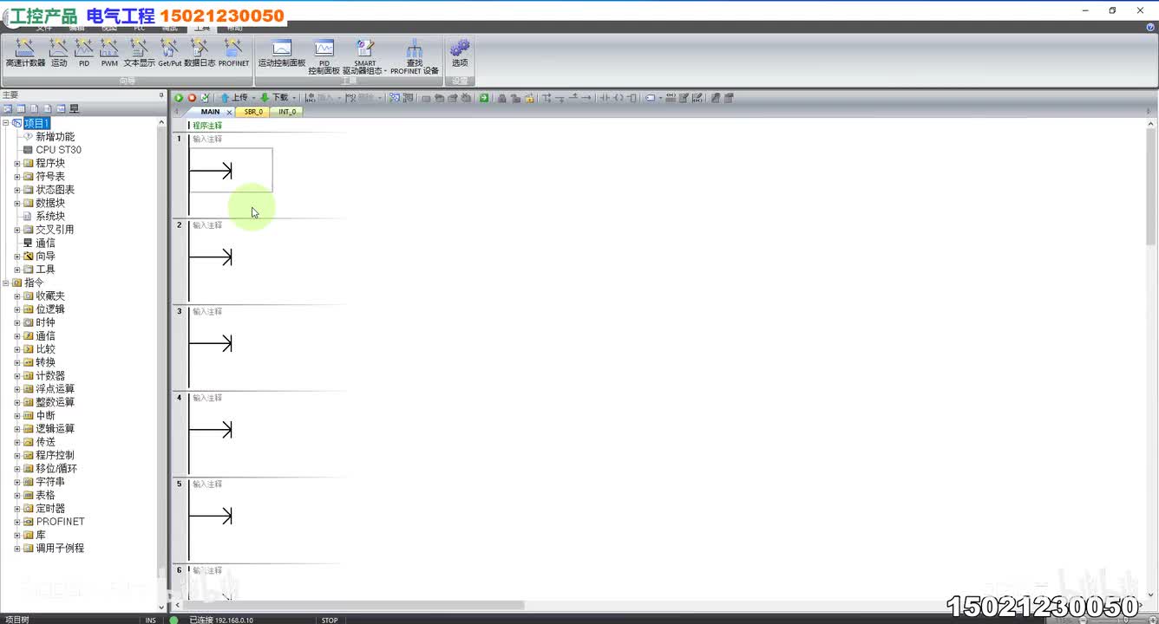Open the 下载 download dropdown arrow
The image size is (1159, 624).
click(294, 98)
